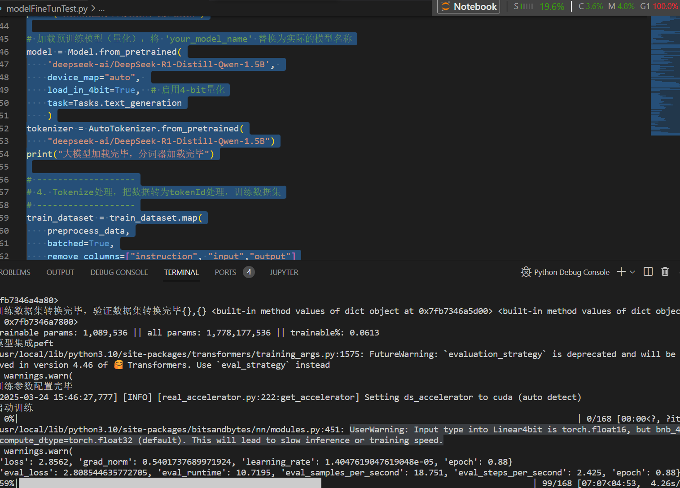The width and height of the screenshot is (680, 488).
Task: Click 'real_accelerator.py:222:get_accelerator' in terminal
Action: 259,397
